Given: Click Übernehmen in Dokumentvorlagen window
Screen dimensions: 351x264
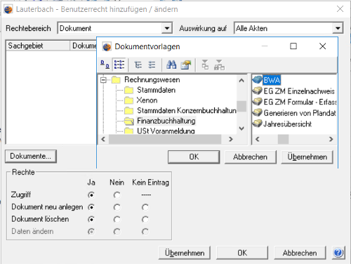Looking at the screenshot, I should coord(307,157).
